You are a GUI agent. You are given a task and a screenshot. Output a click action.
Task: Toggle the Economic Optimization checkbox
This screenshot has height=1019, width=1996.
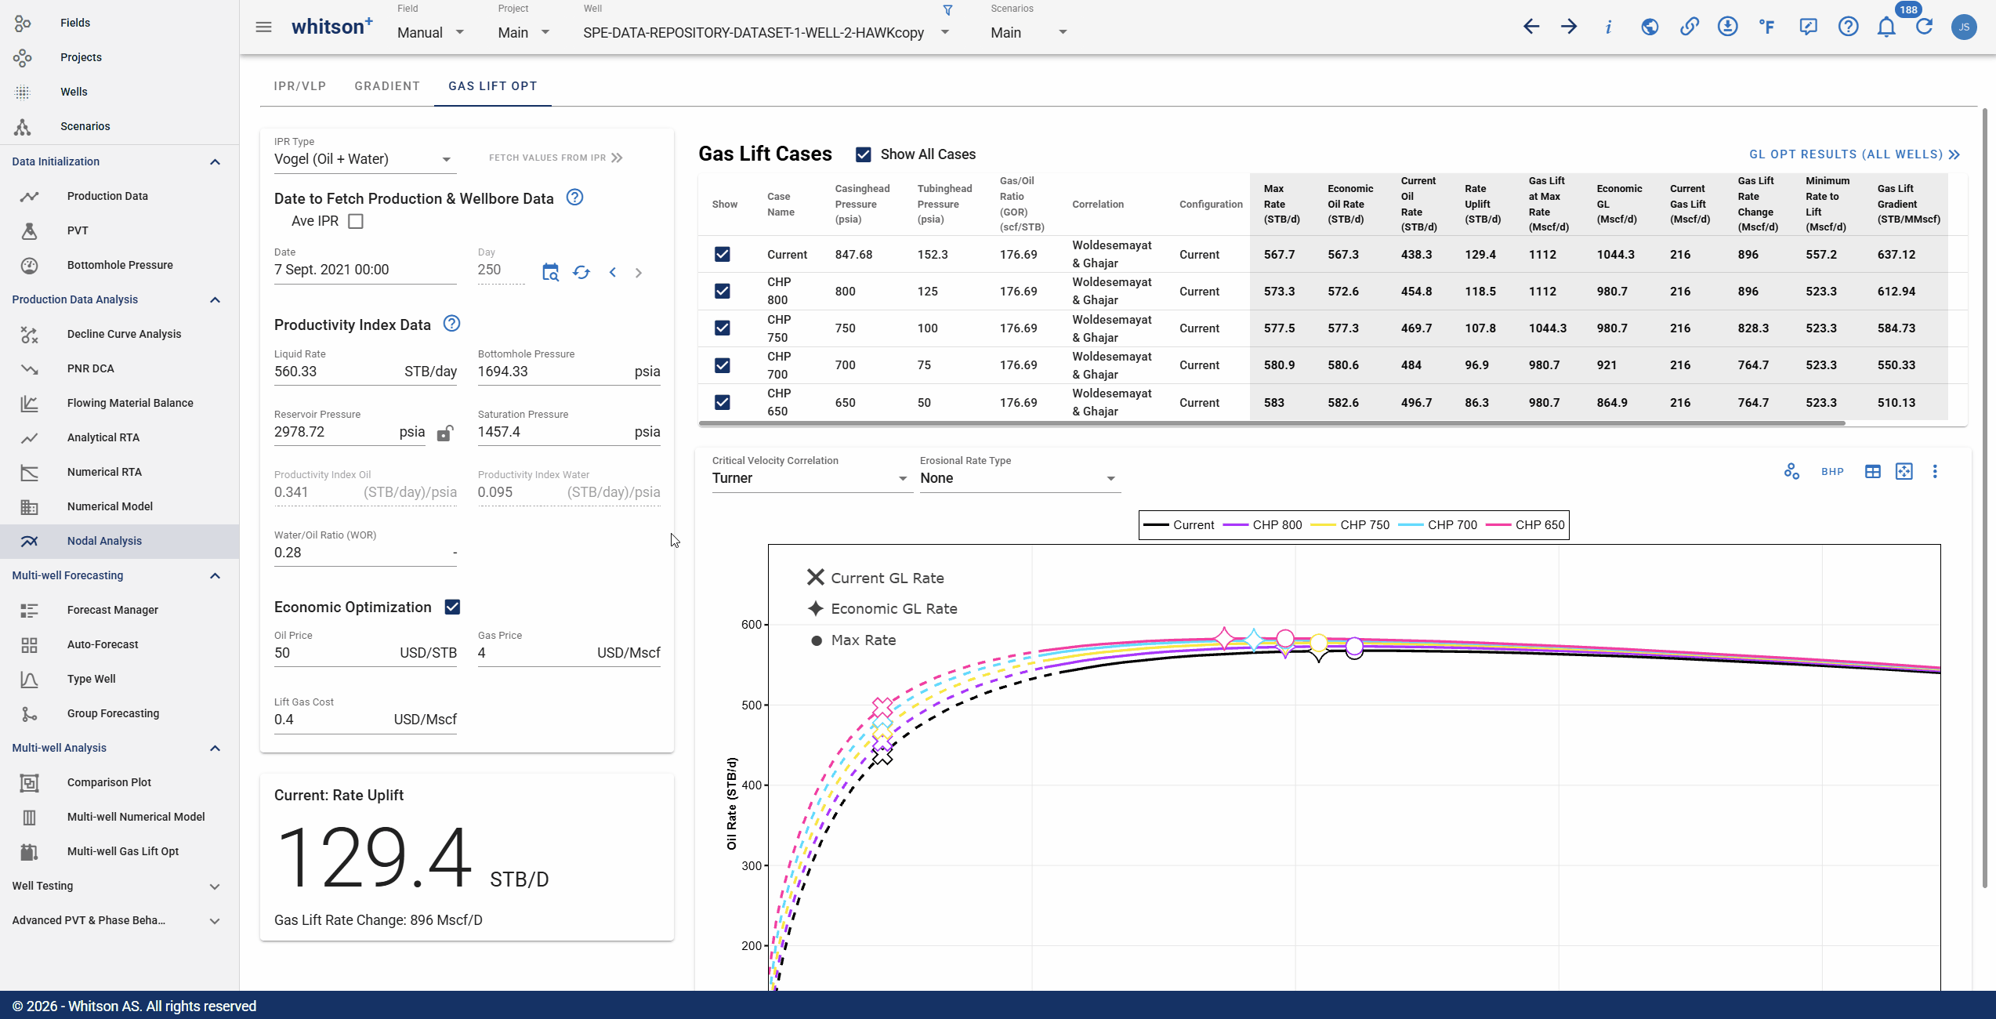coord(452,607)
